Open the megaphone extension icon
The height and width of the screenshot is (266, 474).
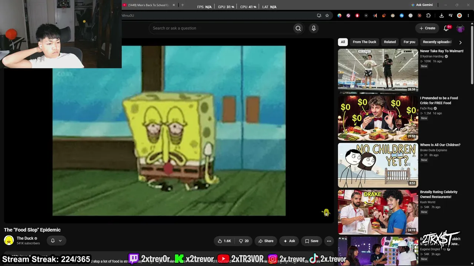pyautogui.click(x=375, y=16)
